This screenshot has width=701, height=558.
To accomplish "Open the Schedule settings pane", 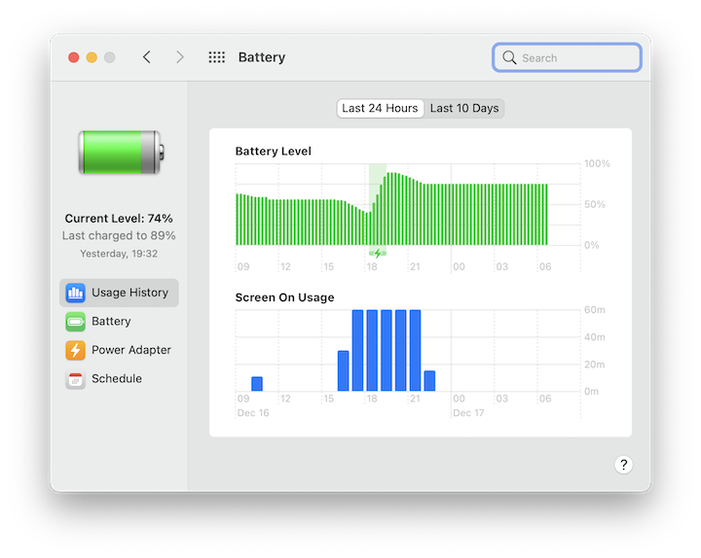I will tap(119, 379).
